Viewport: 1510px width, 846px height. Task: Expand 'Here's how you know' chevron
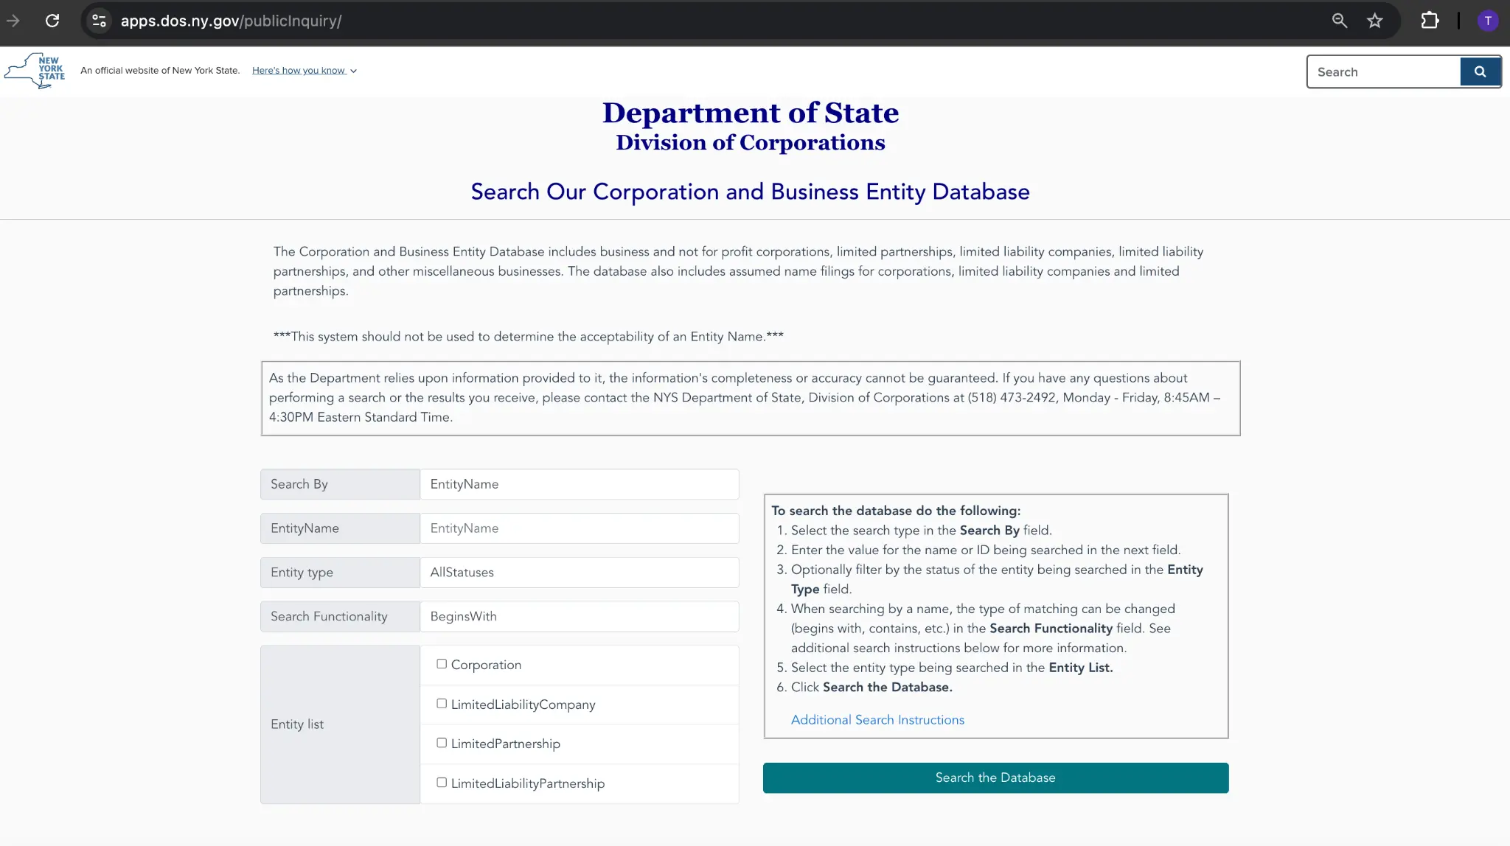(354, 71)
